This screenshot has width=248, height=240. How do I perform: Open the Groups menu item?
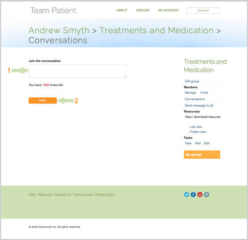[x=143, y=10]
